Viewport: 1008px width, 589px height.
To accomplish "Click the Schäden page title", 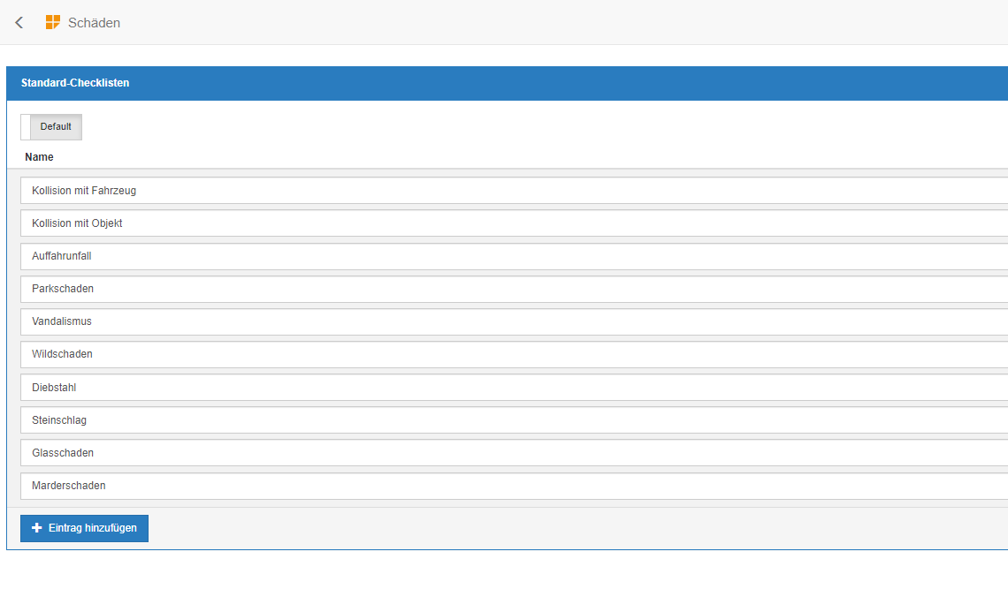I will pyautogui.click(x=94, y=23).
